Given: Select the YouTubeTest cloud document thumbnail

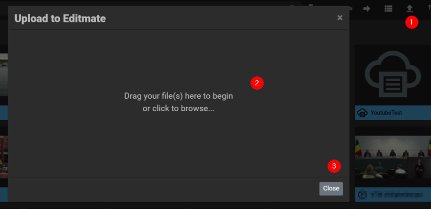Looking at the screenshot, I should 393,75.
